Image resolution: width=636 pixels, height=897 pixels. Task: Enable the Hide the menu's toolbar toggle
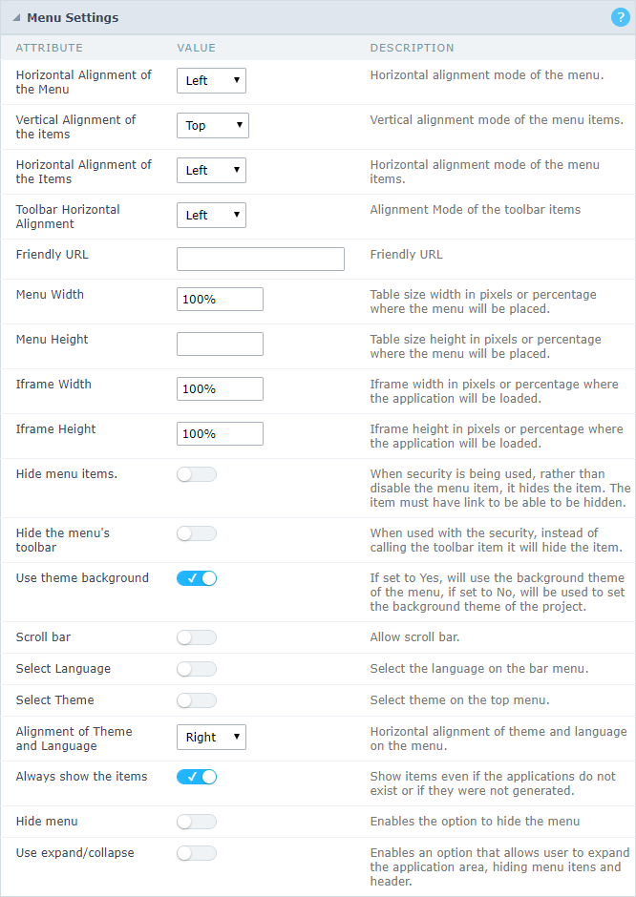tap(196, 533)
